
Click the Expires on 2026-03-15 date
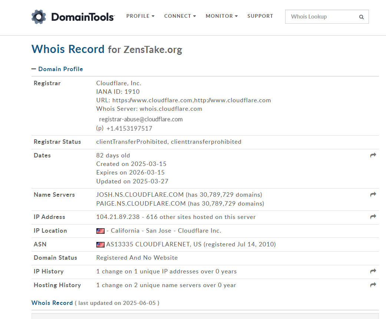pos(131,172)
